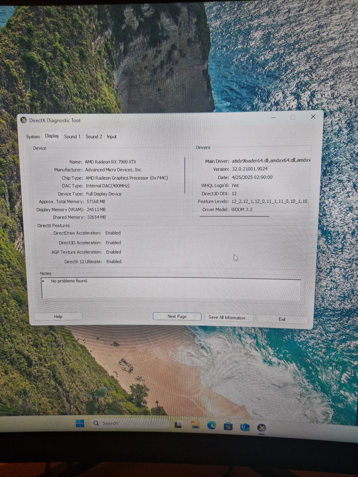The image size is (358, 477).
Task: Open the Windows Start menu
Action: 80,423
